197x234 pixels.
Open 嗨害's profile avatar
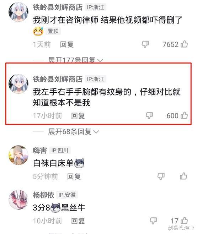pos(18,155)
